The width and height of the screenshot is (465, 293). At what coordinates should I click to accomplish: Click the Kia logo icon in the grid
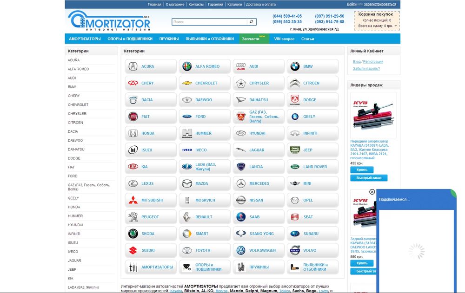(133, 167)
